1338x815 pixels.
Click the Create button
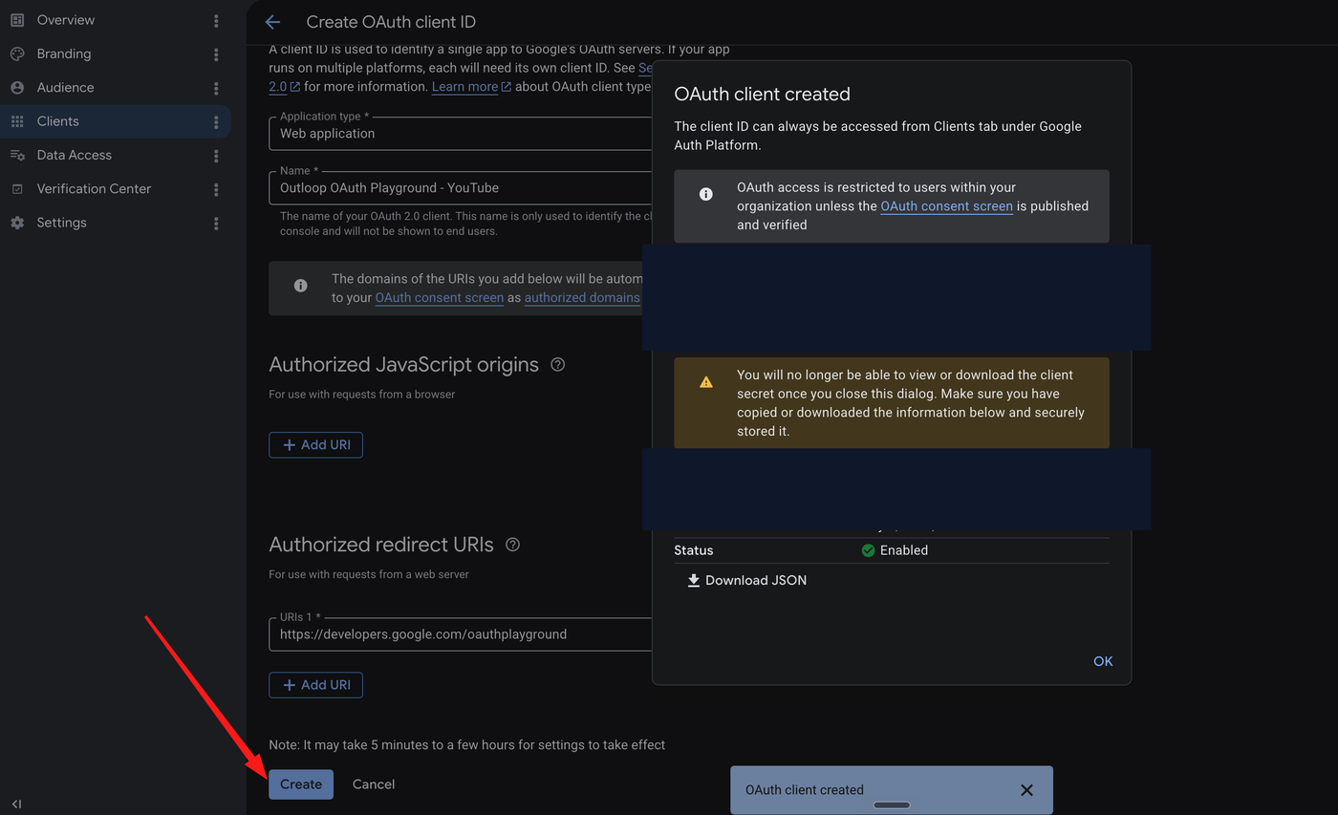tap(301, 784)
